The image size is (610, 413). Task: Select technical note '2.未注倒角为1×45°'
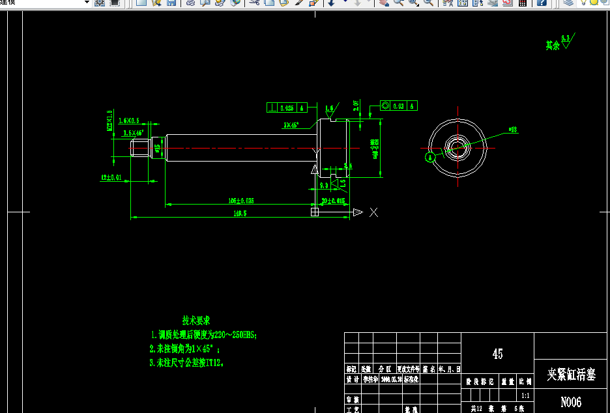pyautogui.click(x=185, y=349)
